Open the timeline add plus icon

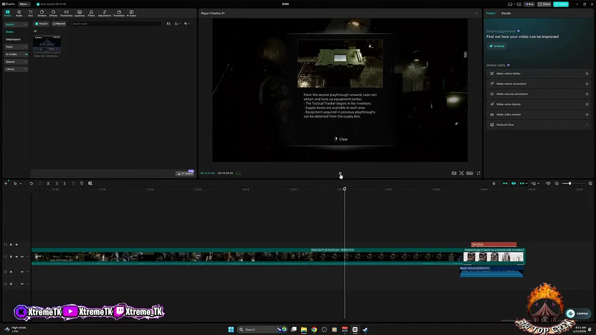point(6,183)
